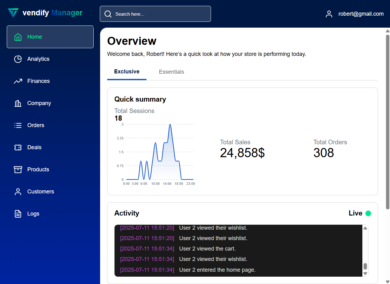
Task: Click the Analytics pie chart icon
Action: [18, 59]
